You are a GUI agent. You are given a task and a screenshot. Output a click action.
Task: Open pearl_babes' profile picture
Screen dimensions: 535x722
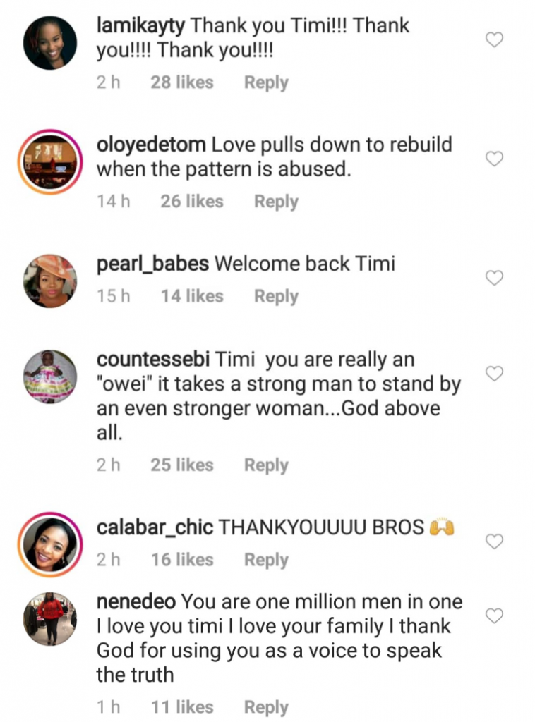pyautogui.click(x=50, y=280)
